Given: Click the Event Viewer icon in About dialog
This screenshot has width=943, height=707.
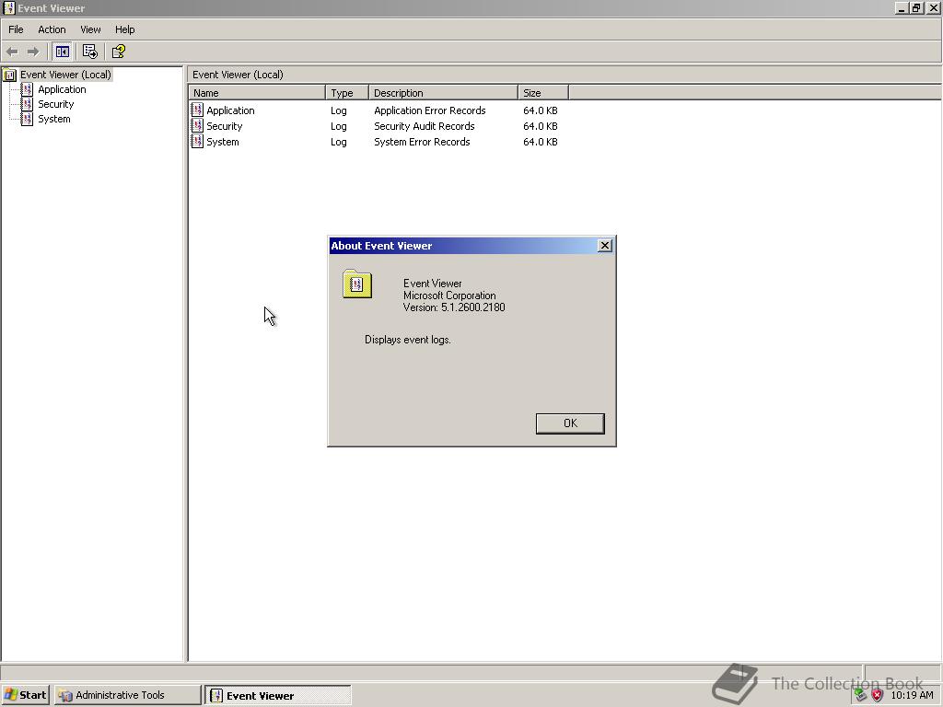Looking at the screenshot, I should pos(357,284).
